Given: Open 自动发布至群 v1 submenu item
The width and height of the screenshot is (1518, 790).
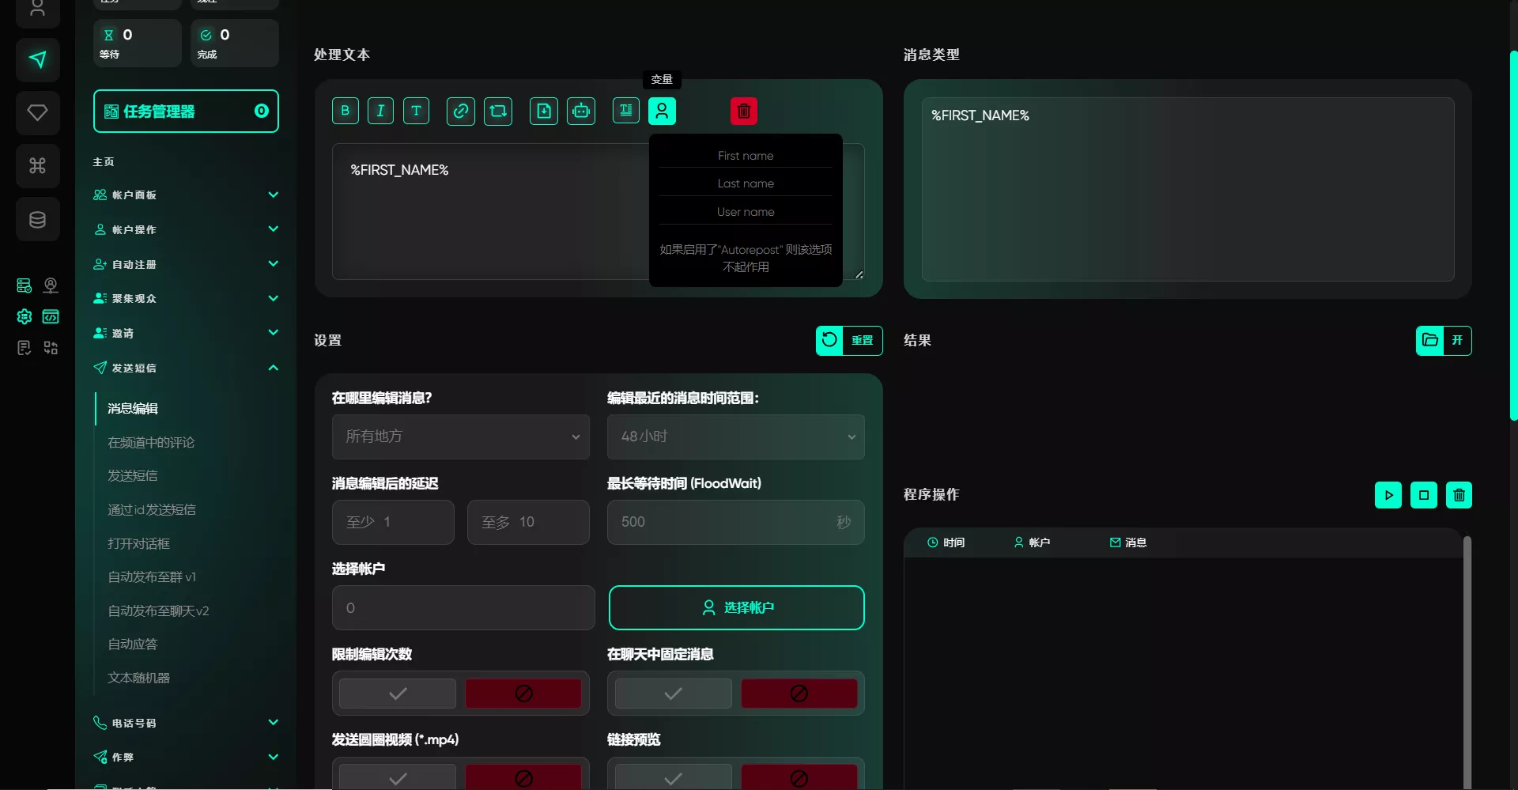Looking at the screenshot, I should pos(152,576).
